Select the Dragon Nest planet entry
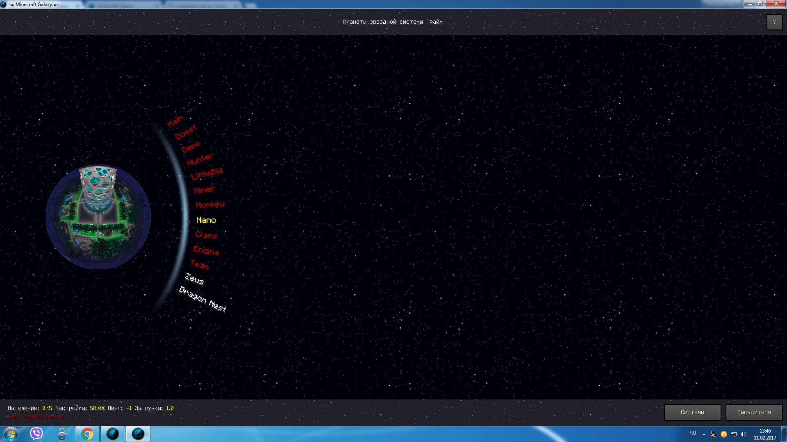Image resolution: width=787 pixels, height=442 pixels. [202, 299]
